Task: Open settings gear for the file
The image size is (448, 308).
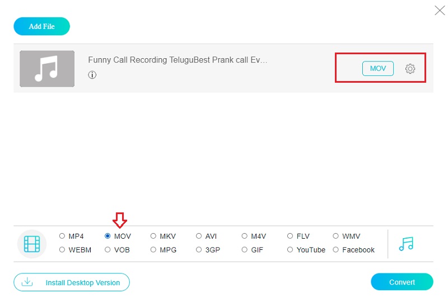Action: (410, 69)
